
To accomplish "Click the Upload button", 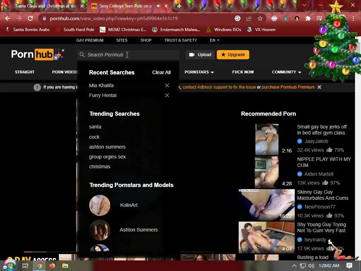I will [x=200, y=55].
